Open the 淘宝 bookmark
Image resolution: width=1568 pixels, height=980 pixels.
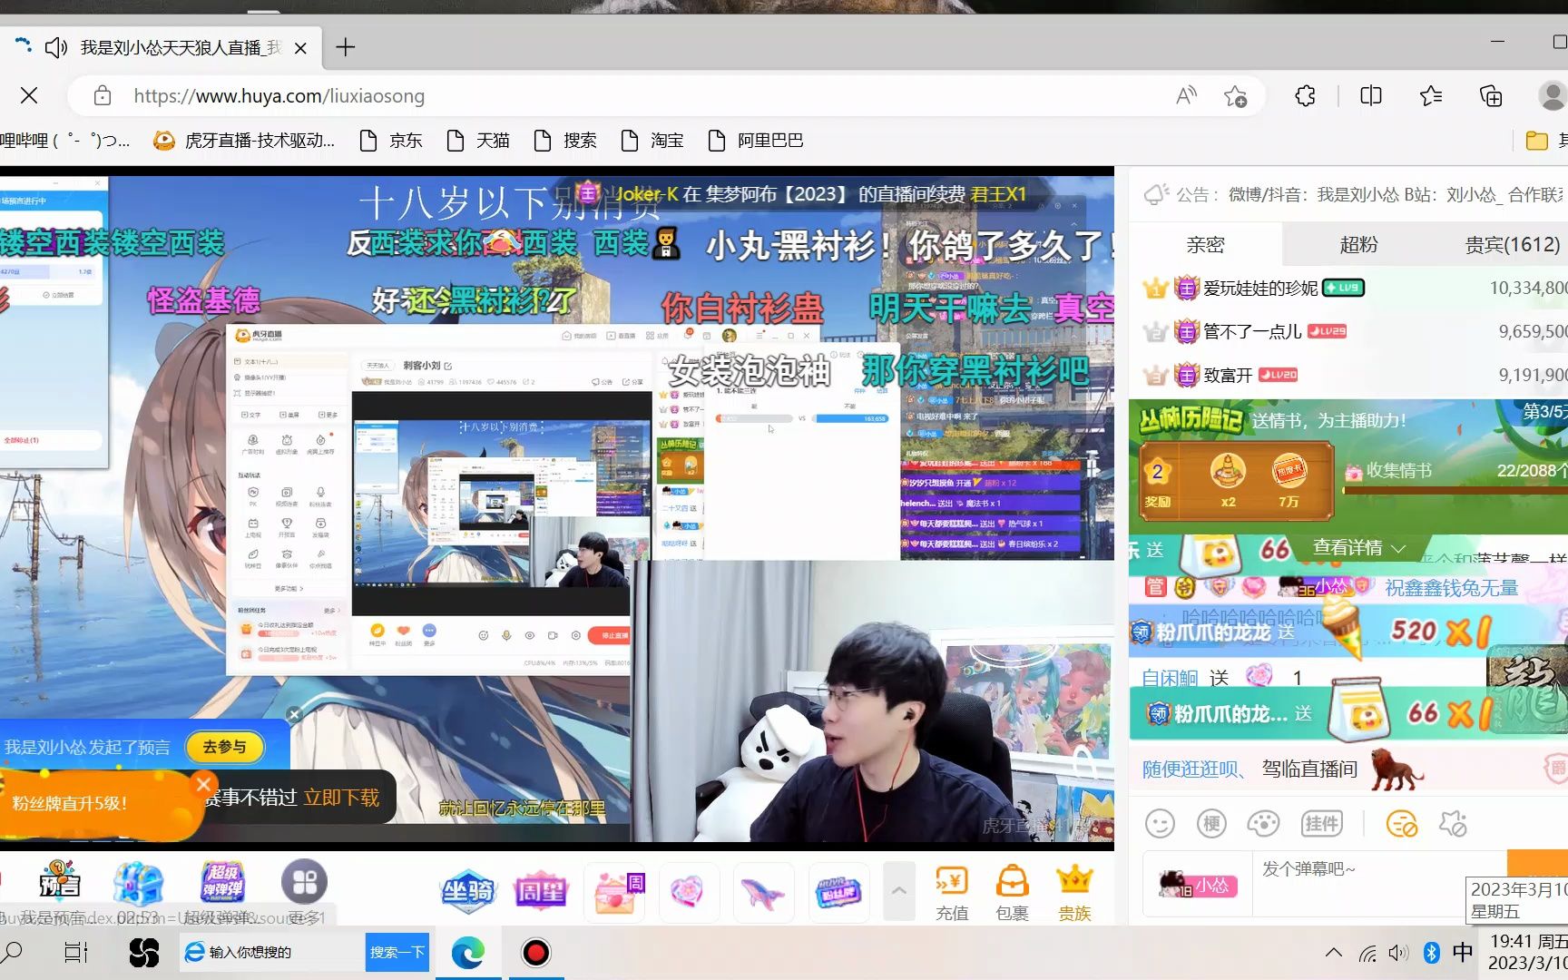tap(652, 141)
